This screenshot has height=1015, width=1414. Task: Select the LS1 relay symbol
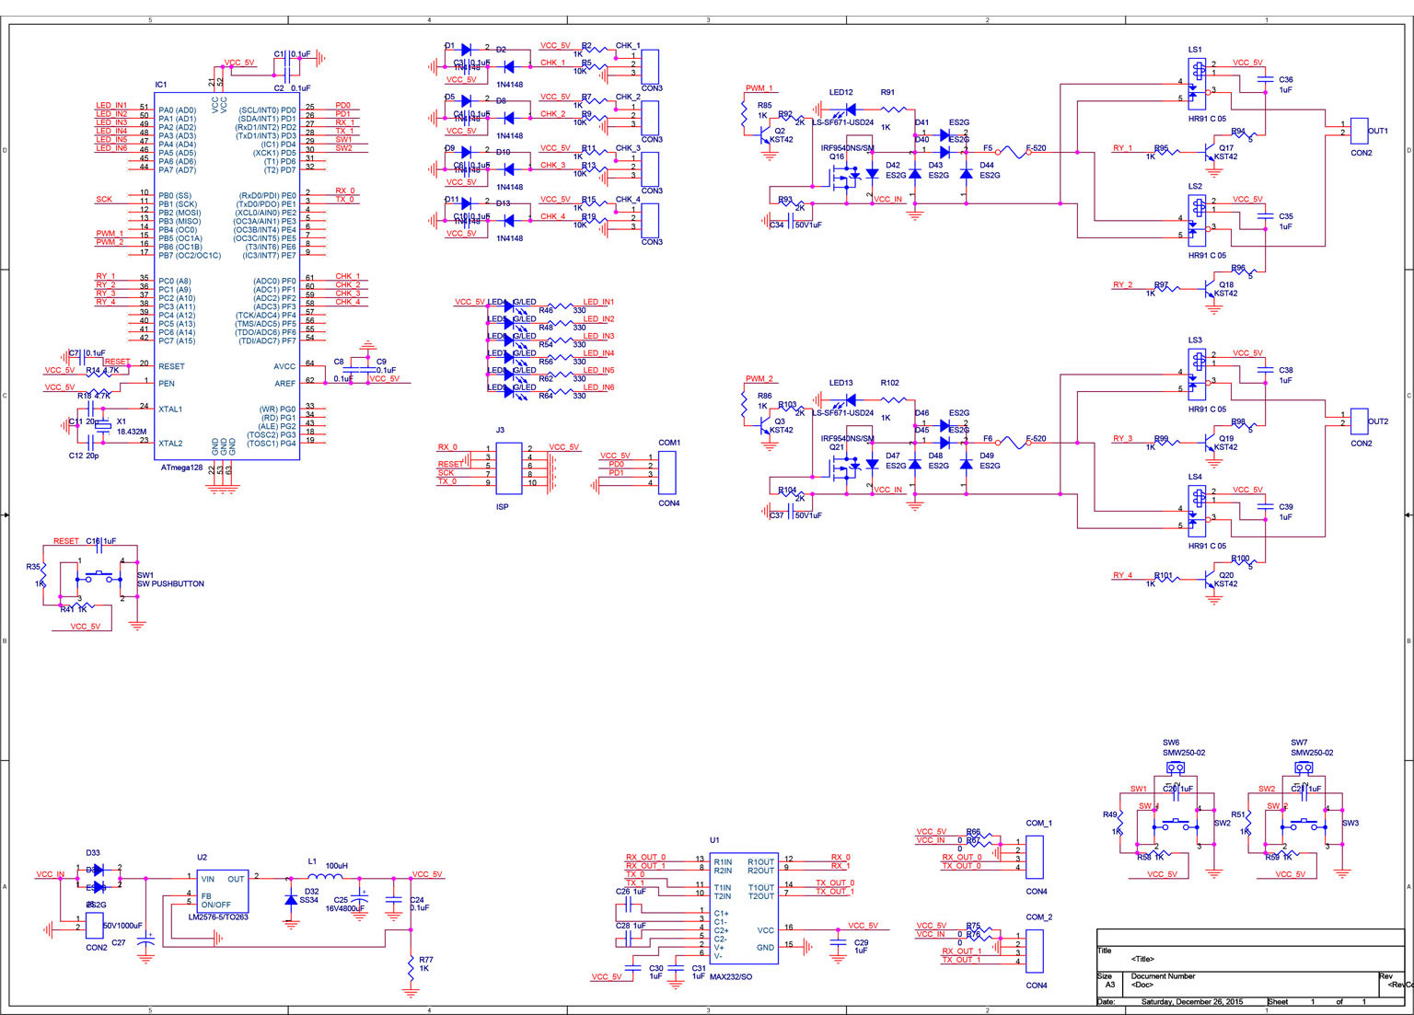[x=1196, y=81]
